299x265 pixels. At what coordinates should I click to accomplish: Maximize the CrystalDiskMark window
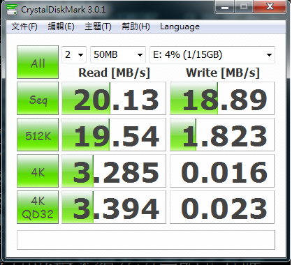pyautogui.click(x=244, y=6)
